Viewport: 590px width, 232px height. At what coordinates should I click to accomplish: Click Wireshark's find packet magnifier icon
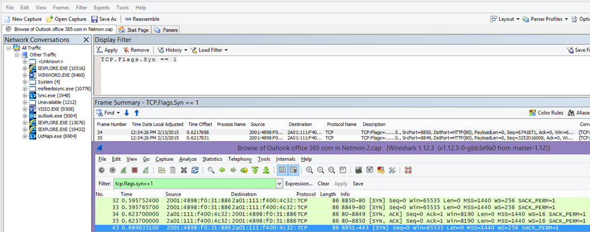pyautogui.click(x=210, y=170)
